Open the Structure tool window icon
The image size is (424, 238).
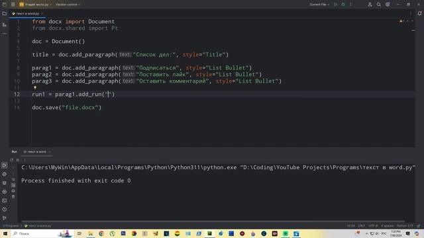[x=5, y=24]
